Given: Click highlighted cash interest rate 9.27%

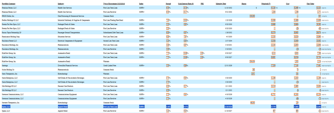Looking at the screenshot, I should tap(186, 106).
